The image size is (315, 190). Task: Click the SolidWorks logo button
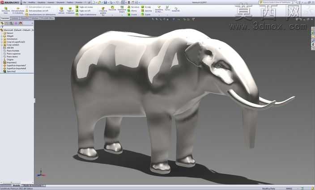click(x=10, y=2)
